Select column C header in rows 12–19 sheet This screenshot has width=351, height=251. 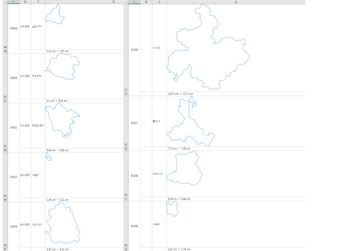159,2
